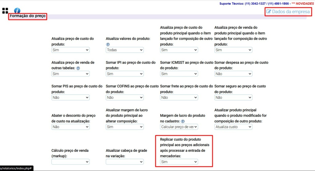The image size is (315, 171).
Task: Click the NOVIDADES link at top right
Action: (305, 4)
